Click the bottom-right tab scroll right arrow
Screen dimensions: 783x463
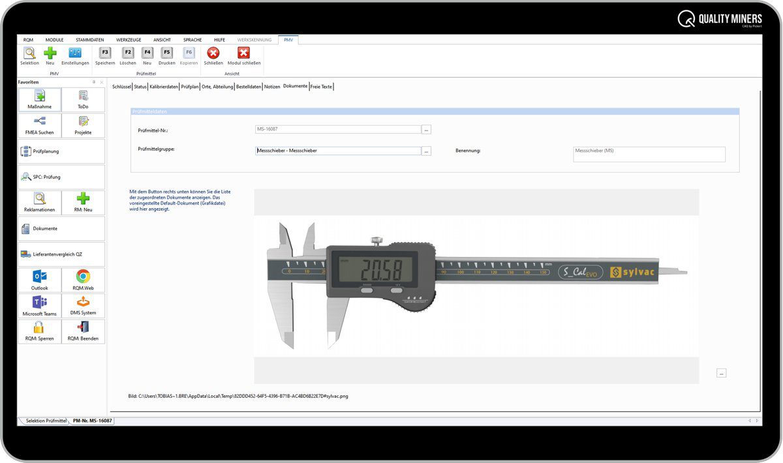(757, 421)
